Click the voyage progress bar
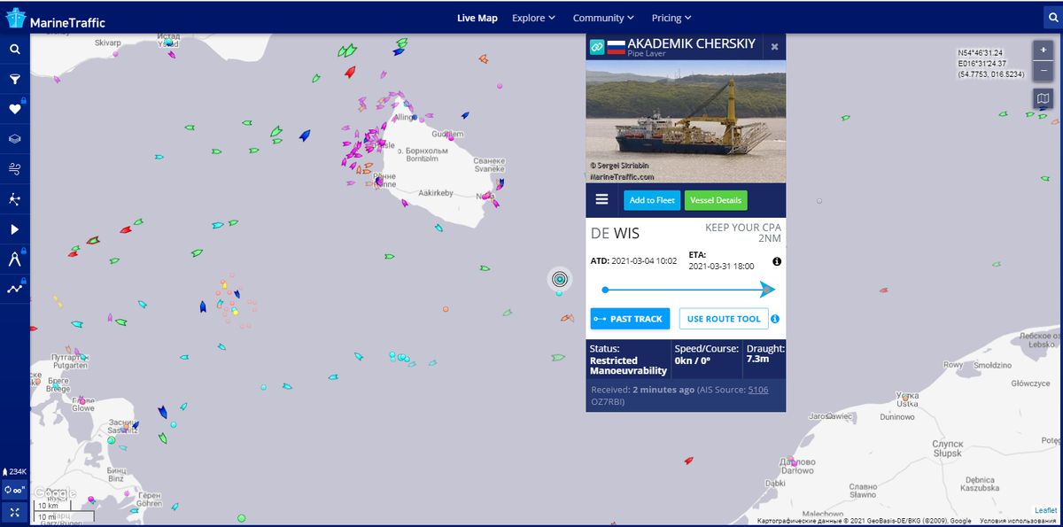The image size is (1063, 527). pyautogui.click(x=689, y=290)
